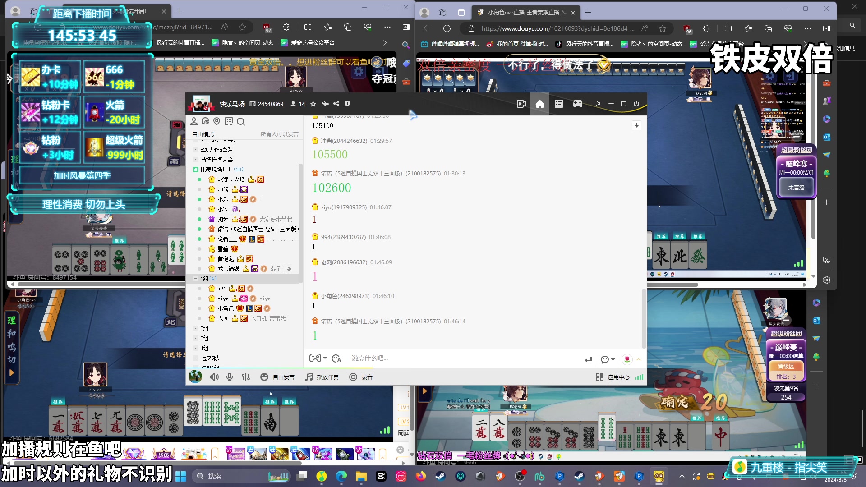Send message with the enter arrow icon
The height and width of the screenshot is (487, 866).
coord(588,359)
